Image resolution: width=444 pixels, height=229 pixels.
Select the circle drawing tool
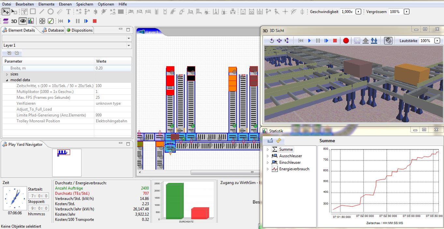[x=51, y=12]
